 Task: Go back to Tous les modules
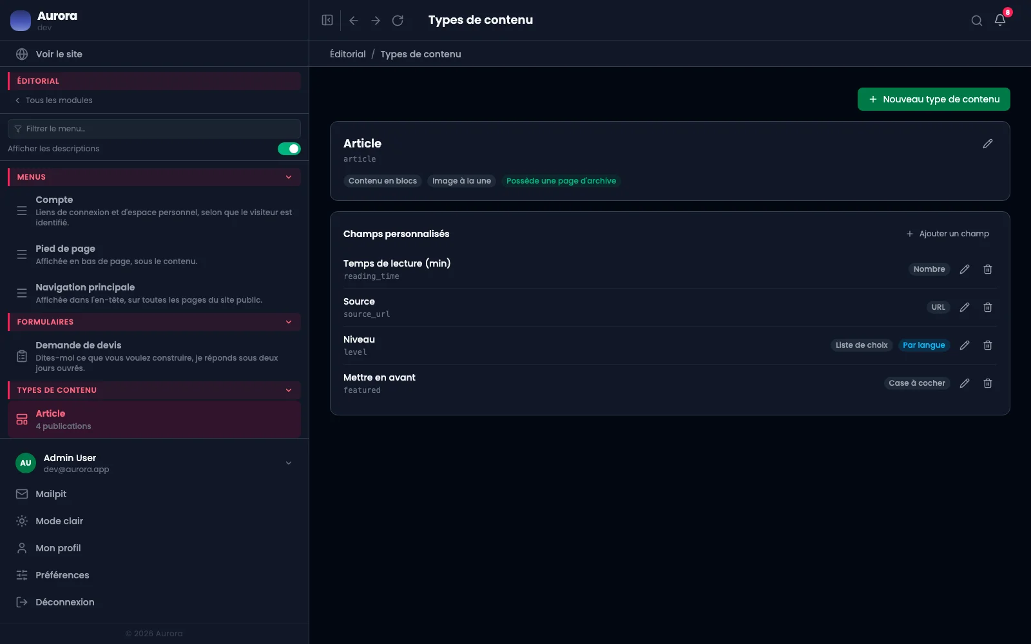point(53,100)
